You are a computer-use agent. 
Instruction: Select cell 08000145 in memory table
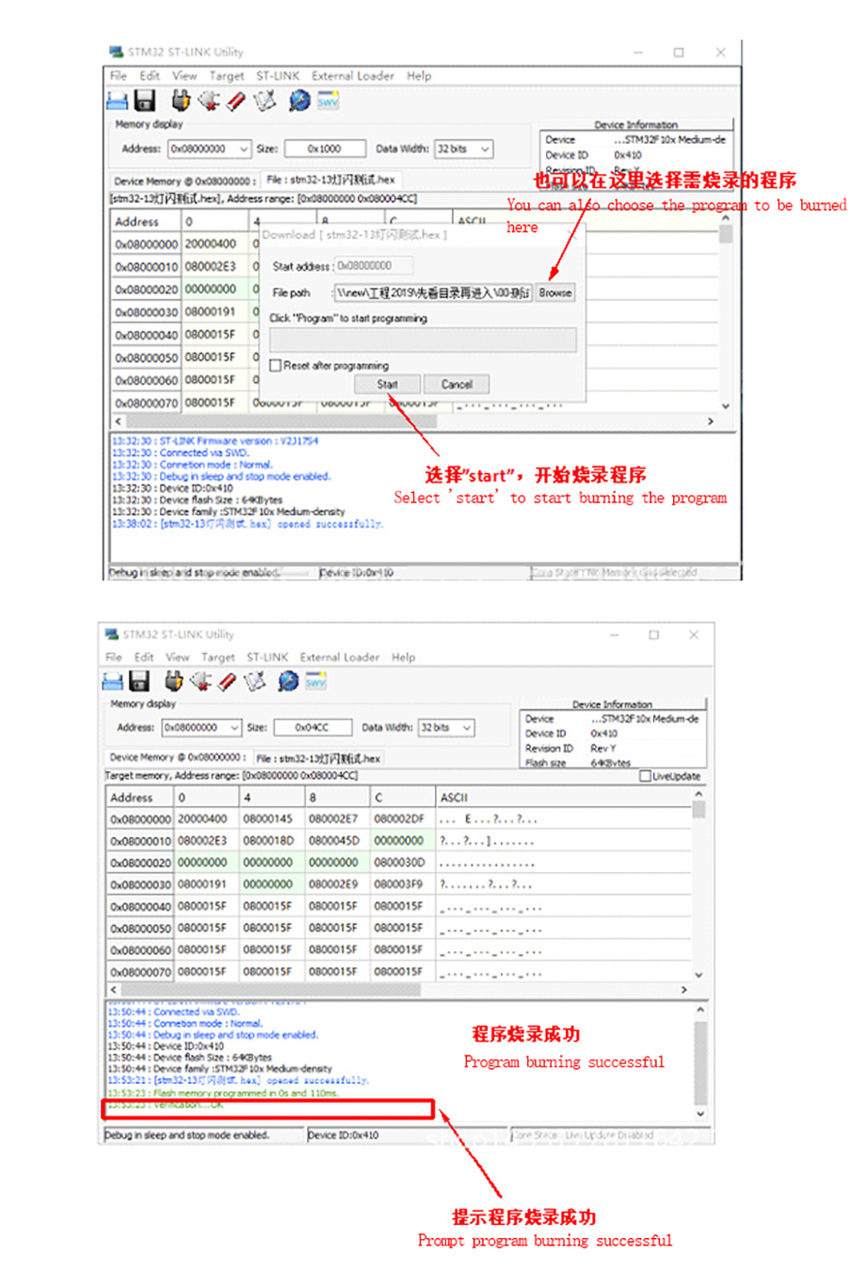click(267, 819)
